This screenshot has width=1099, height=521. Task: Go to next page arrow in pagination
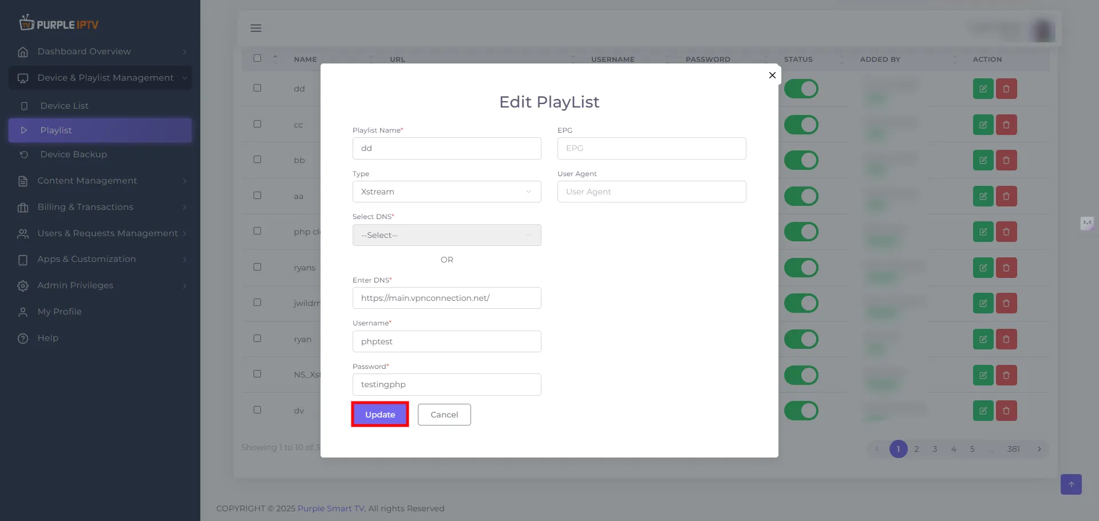click(x=1039, y=449)
